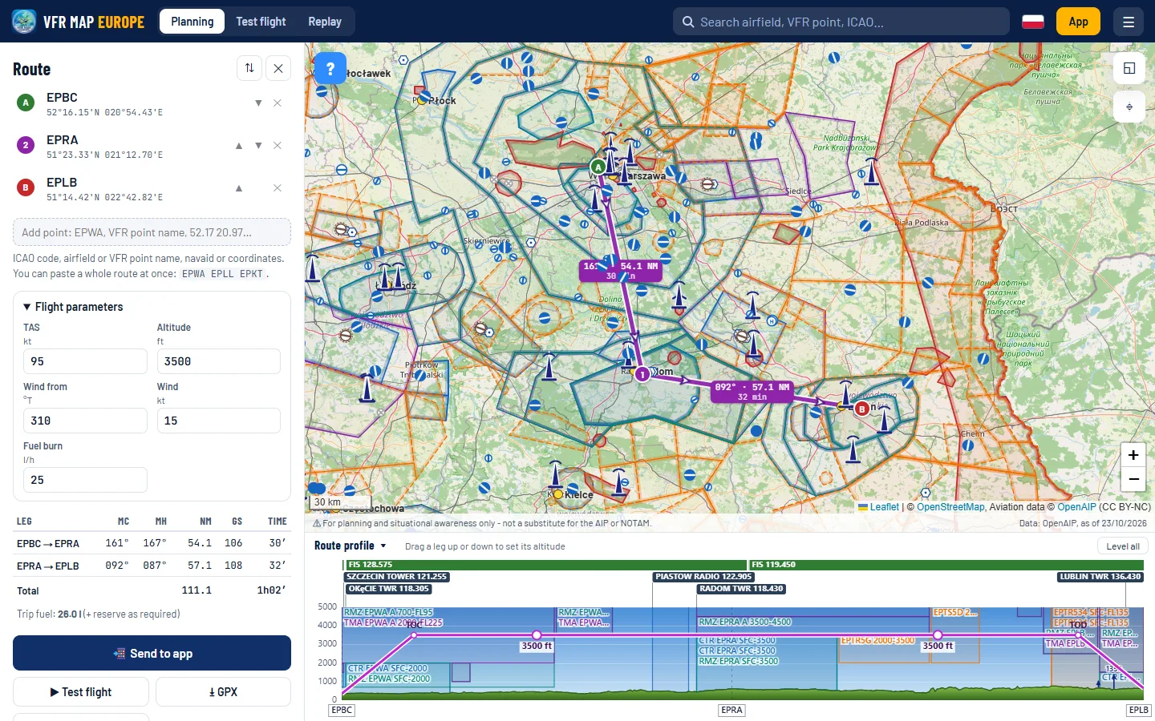This screenshot has width=1155, height=721.
Task: Select the 3500 ft handle on EPRA-EPLB leg
Action: click(937, 635)
